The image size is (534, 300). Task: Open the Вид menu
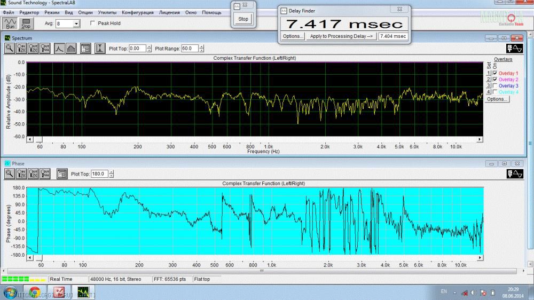(69, 12)
